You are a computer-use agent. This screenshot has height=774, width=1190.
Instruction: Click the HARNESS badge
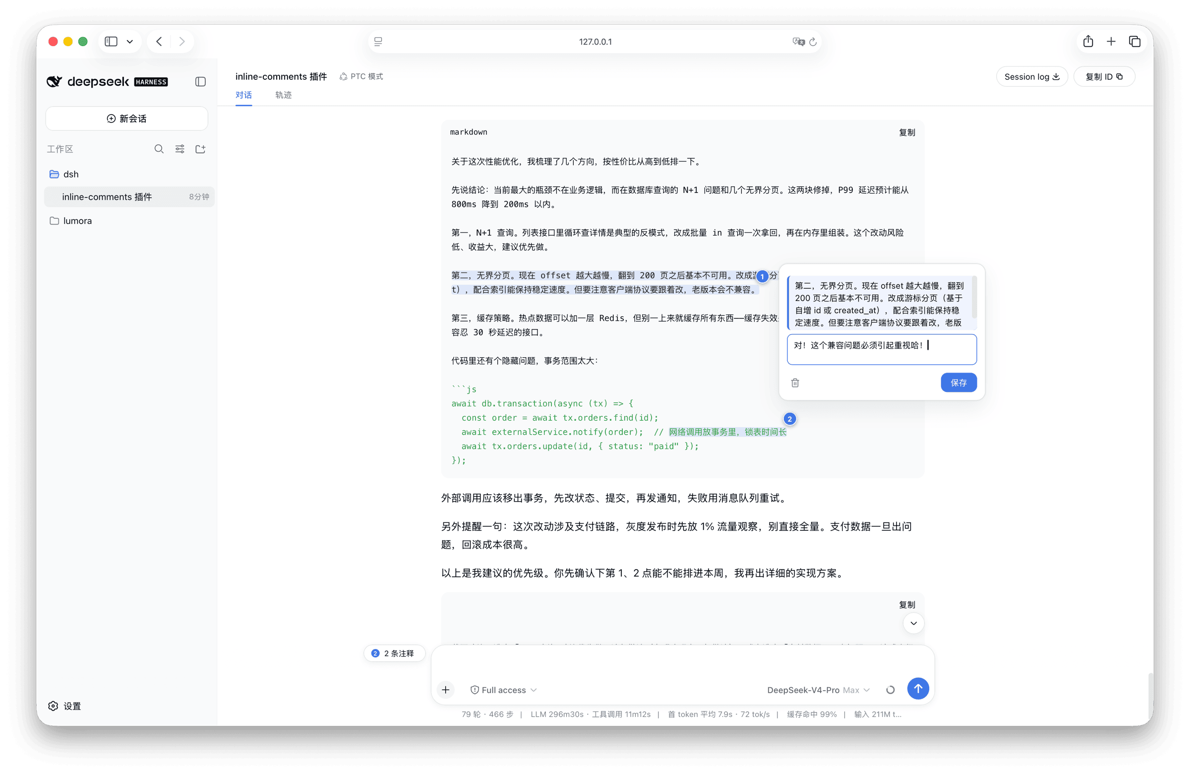pos(151,82)
